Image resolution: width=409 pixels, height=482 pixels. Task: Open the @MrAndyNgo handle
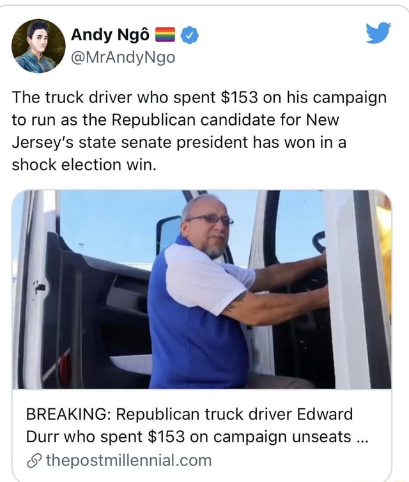123,57
